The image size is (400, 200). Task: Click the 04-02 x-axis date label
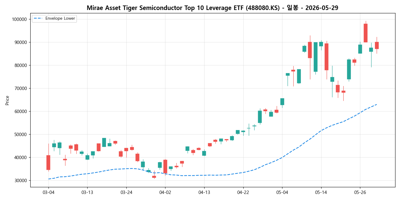coord(165,192)
